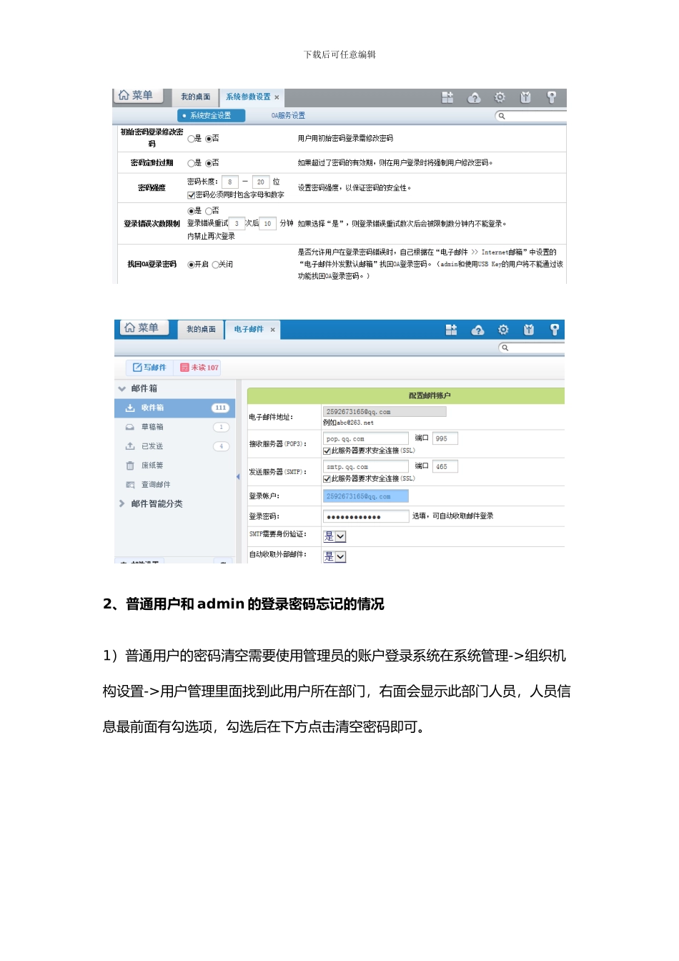
Task: Close the 系统参数设置 tab
Action: (x=277, y=97)
